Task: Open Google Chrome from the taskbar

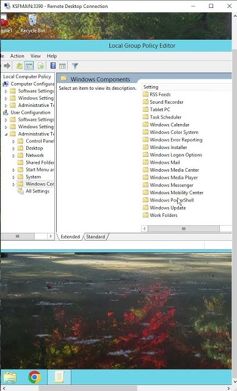Action: coord(34,377)
